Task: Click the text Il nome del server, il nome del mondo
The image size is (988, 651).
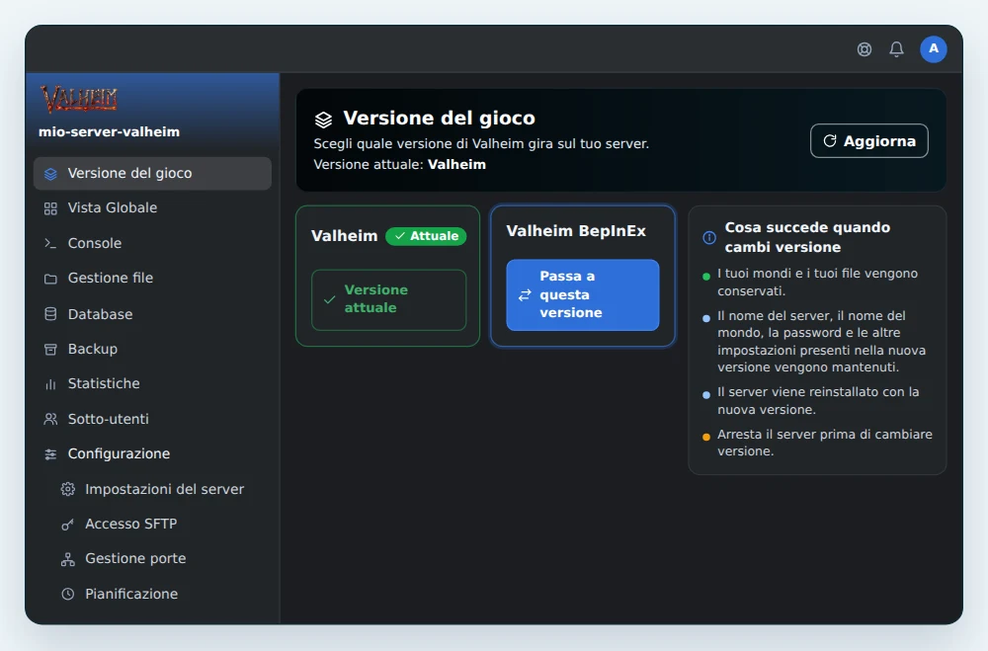Action: pyautogui.click(x=822, y=342)
